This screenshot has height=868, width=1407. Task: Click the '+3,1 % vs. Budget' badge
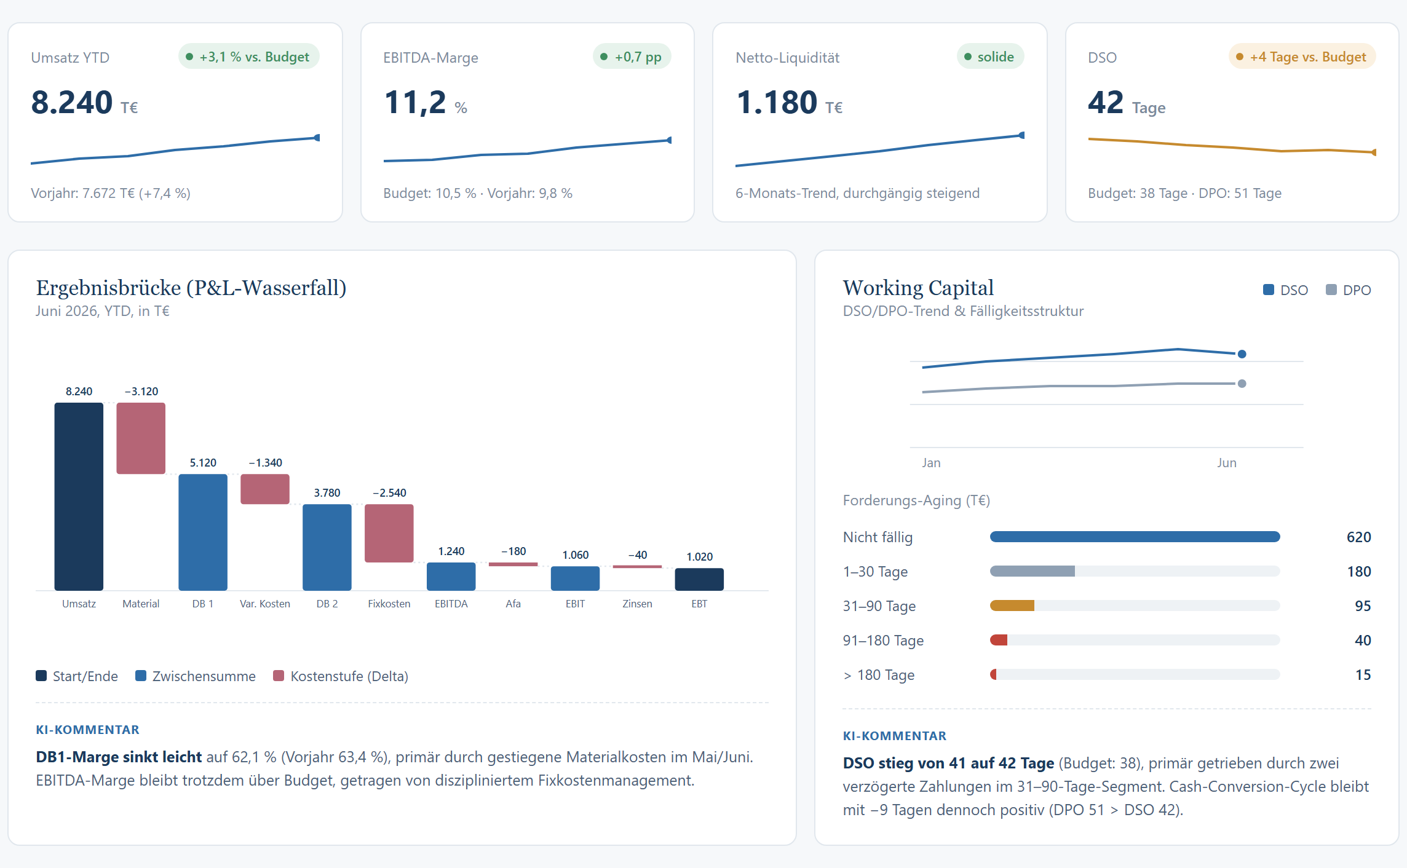[x=248, y=57]
